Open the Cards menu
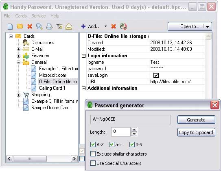 click(21, 16)
